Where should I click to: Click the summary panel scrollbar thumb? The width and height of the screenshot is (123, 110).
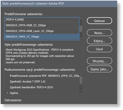click(x=81, y=80)
